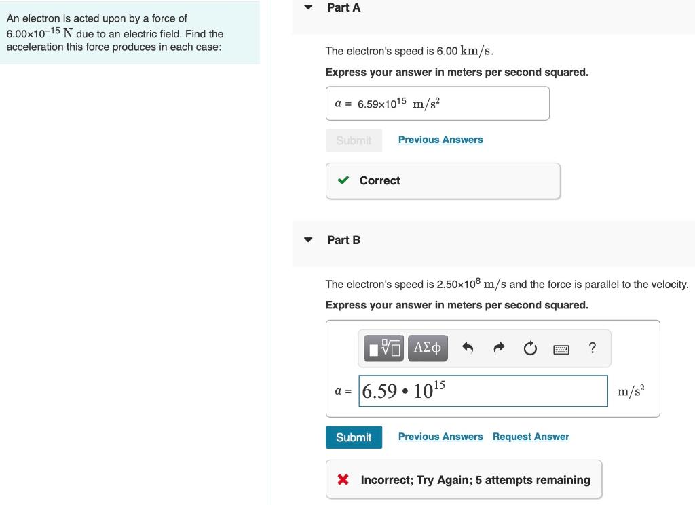Viewport: 695px width, 505px height.
Task: Submit the Part B answer
Action: (x=354, y=437)
